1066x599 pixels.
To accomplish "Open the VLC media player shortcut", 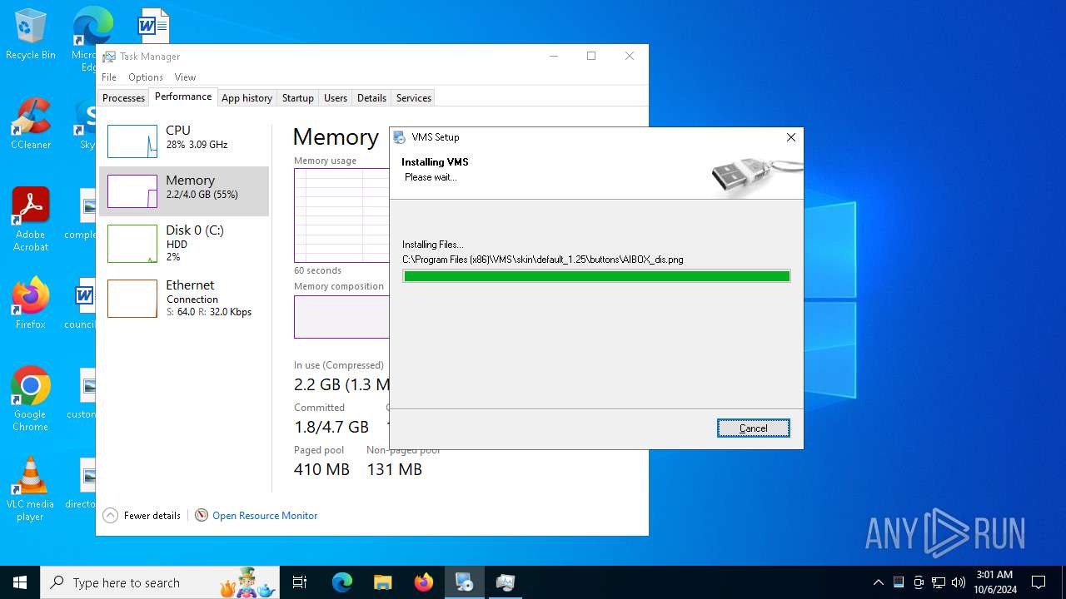I will point(30,489).
